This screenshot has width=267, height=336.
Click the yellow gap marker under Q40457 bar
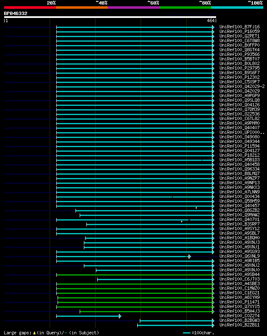[196, 208]
